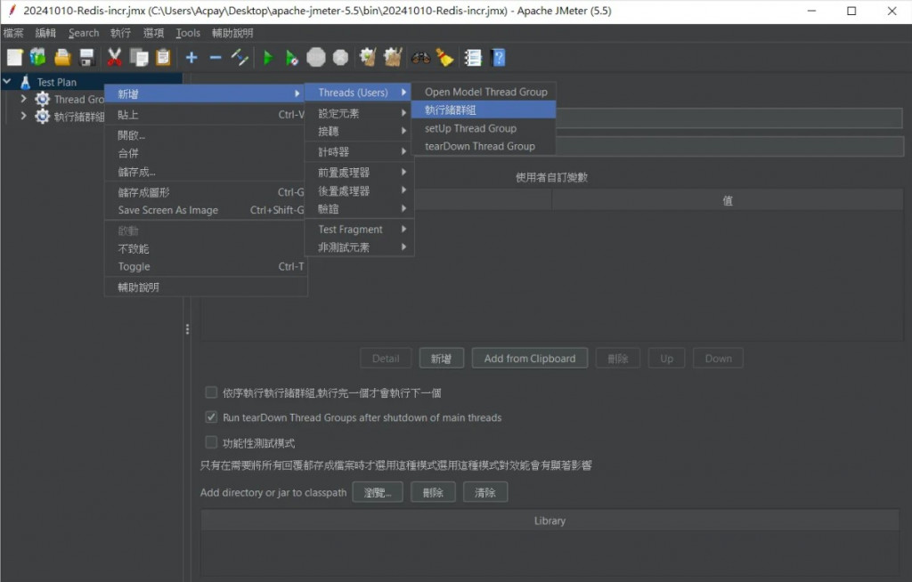Expand the Thread Group tree node

click(x=23, y=98)
